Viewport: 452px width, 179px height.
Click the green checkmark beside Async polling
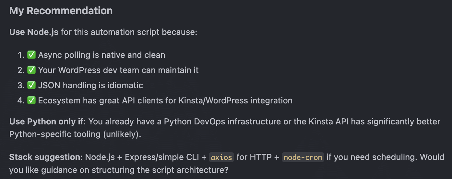pos(31,55)
